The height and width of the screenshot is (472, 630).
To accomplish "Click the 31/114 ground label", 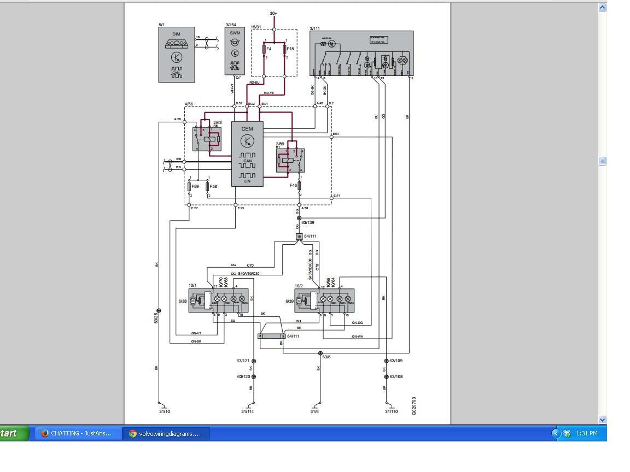I will (248, 411).
